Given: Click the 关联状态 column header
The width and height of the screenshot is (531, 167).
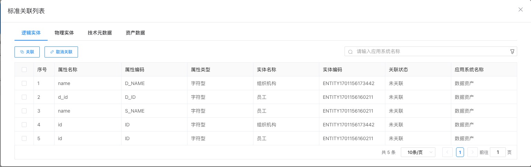Looking at the screenshot, I should [398, 70].
